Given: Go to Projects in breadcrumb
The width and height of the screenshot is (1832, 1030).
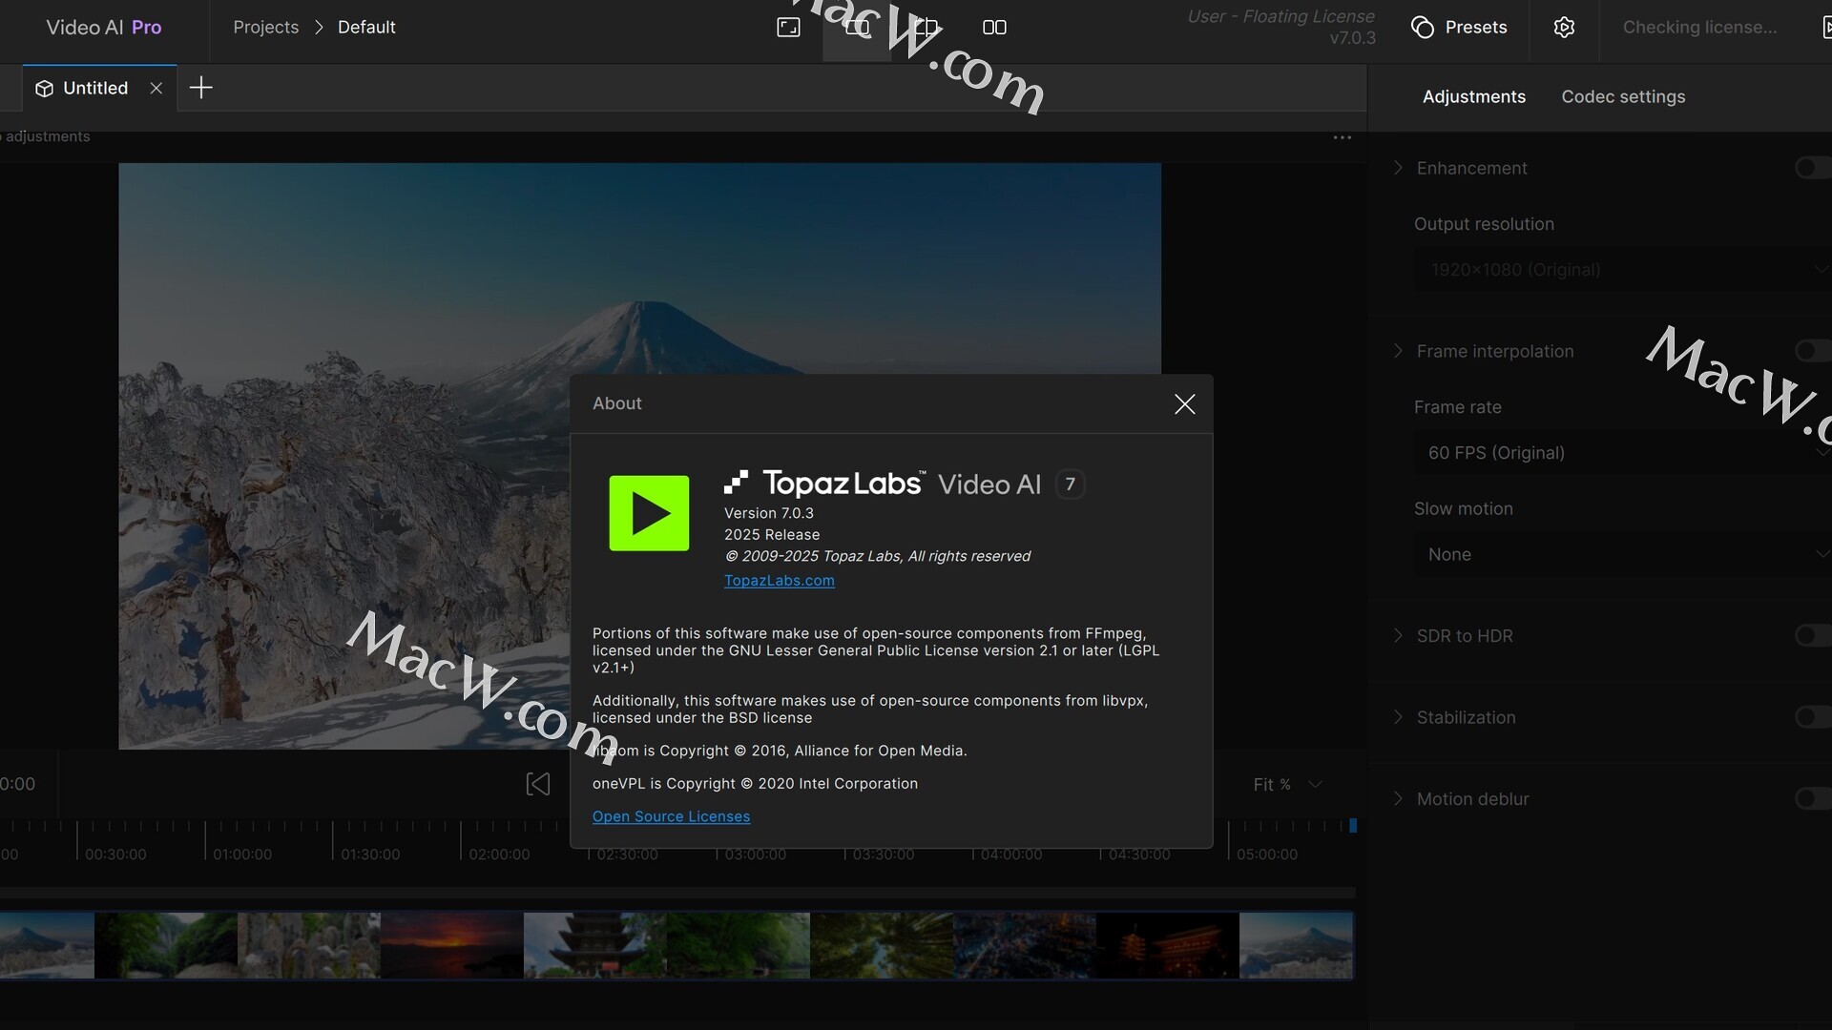Looking at the screenshot, I should click(265, 28).
